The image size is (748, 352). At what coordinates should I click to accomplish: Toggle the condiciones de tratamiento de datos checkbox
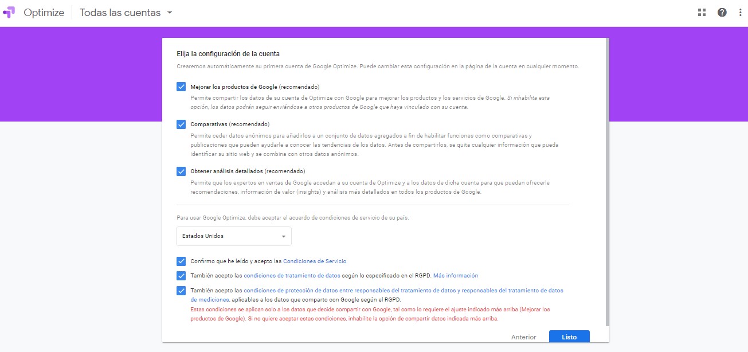pos(182,276)
